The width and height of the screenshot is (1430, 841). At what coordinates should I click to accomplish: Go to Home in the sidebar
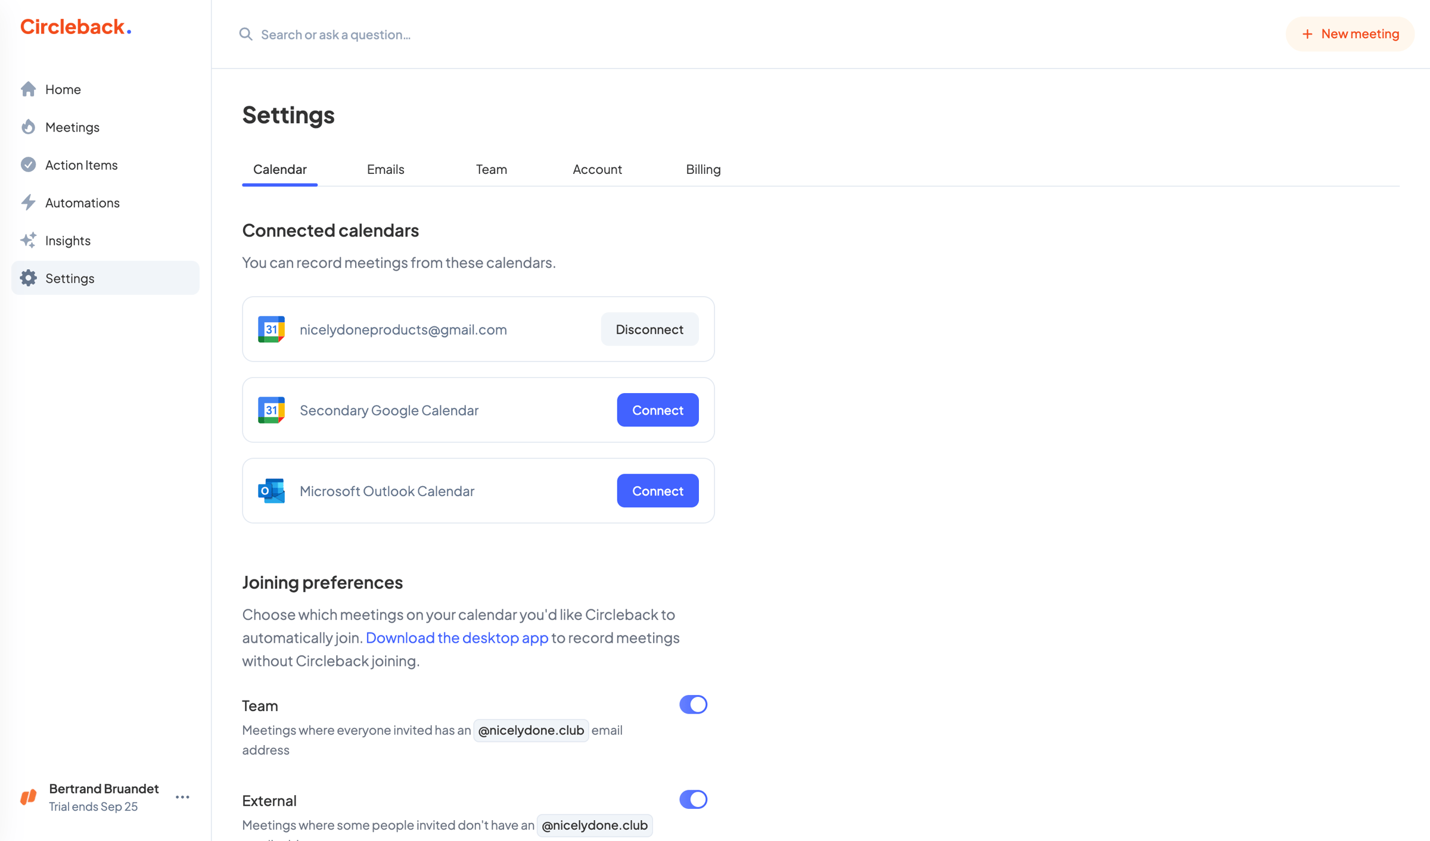click(105, 89)
